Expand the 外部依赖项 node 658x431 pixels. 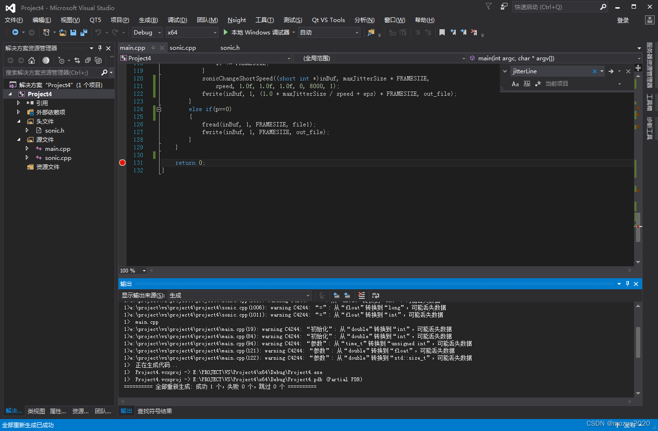(x=19, y=112)
